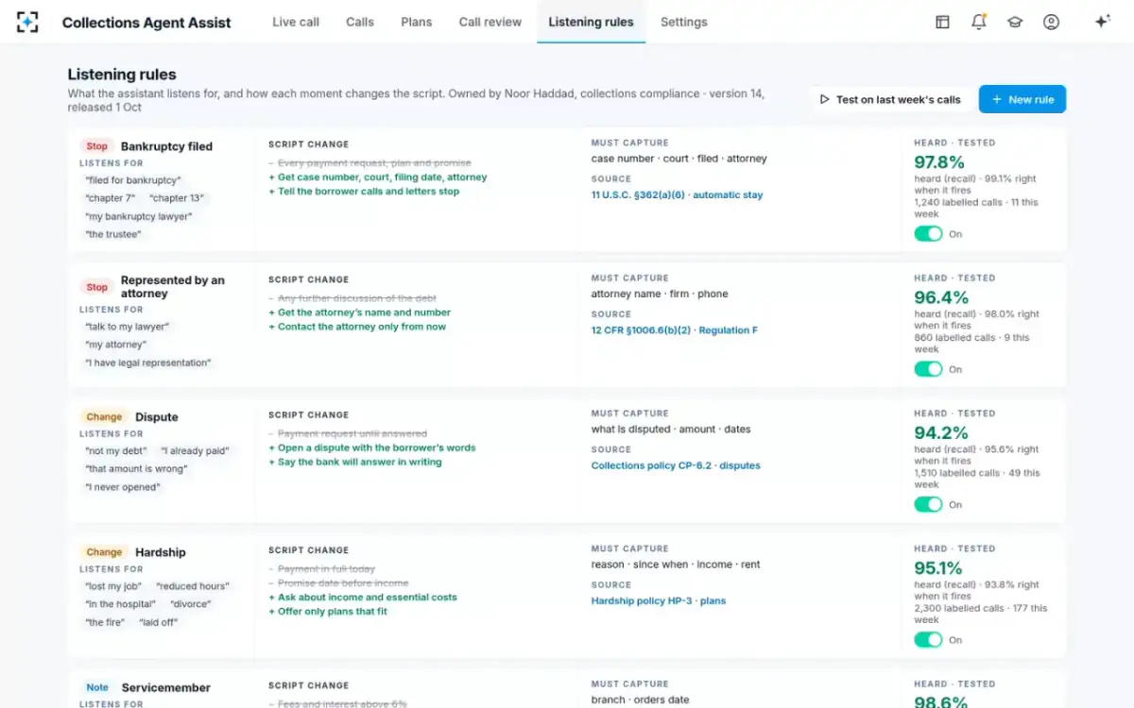Click the 97.8% recall figure
This screenshot has width=1134, height=708.
click(939, 162)
